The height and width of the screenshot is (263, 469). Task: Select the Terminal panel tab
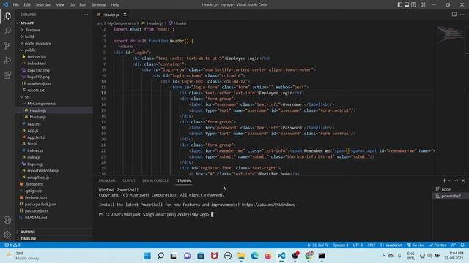coord(184,180)
